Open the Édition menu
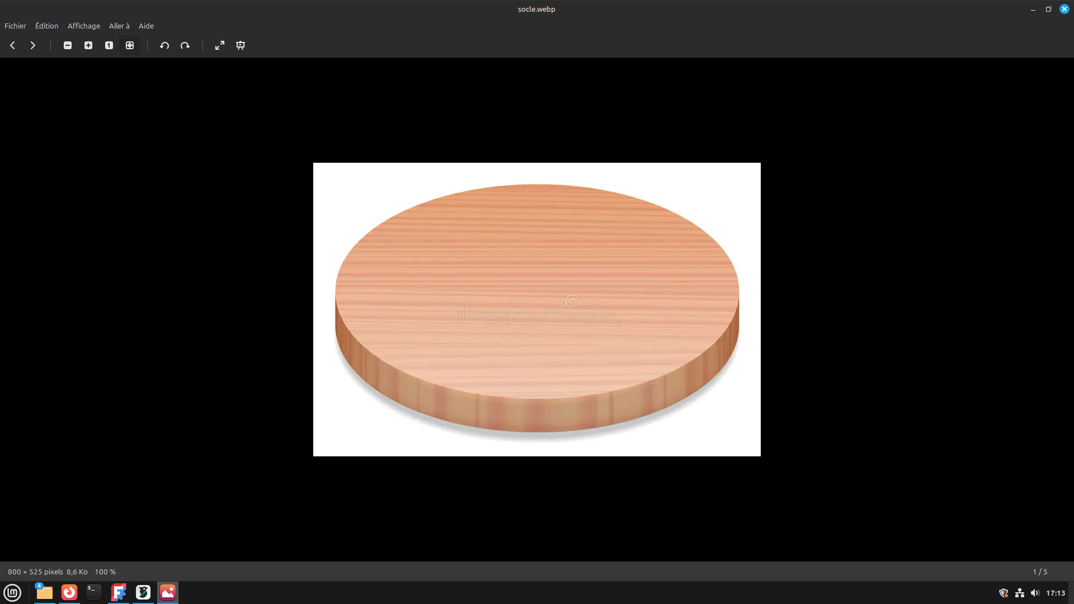The width and height of the screenshot is (1074, 604). tap(46, 26)
